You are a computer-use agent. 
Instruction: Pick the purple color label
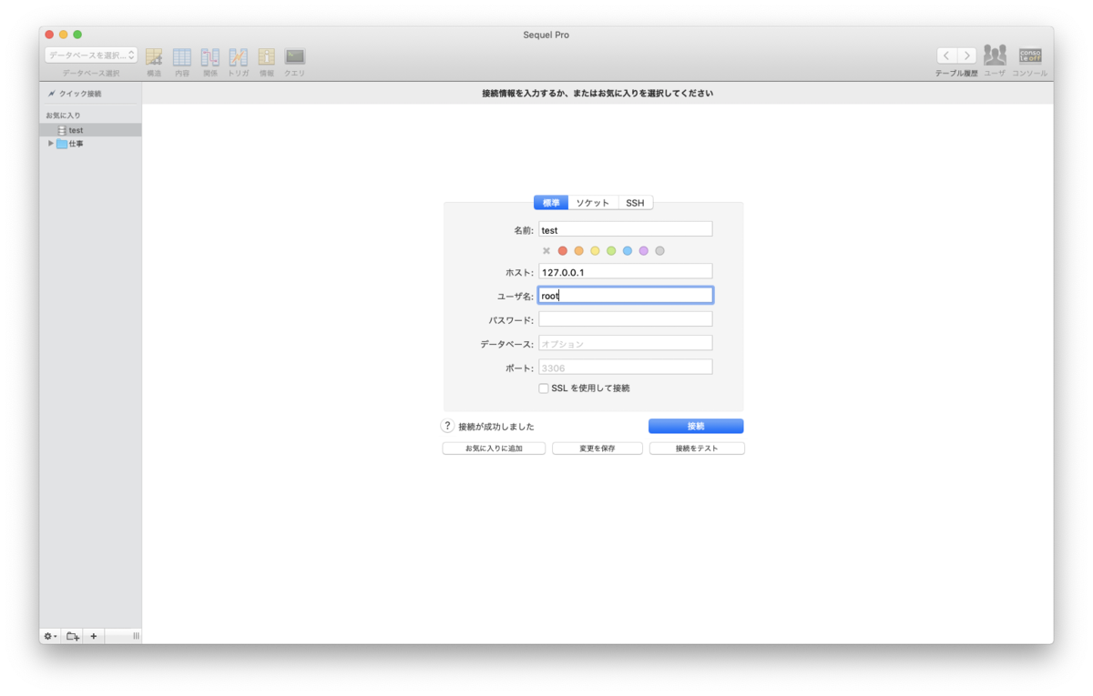pos(644,251)
